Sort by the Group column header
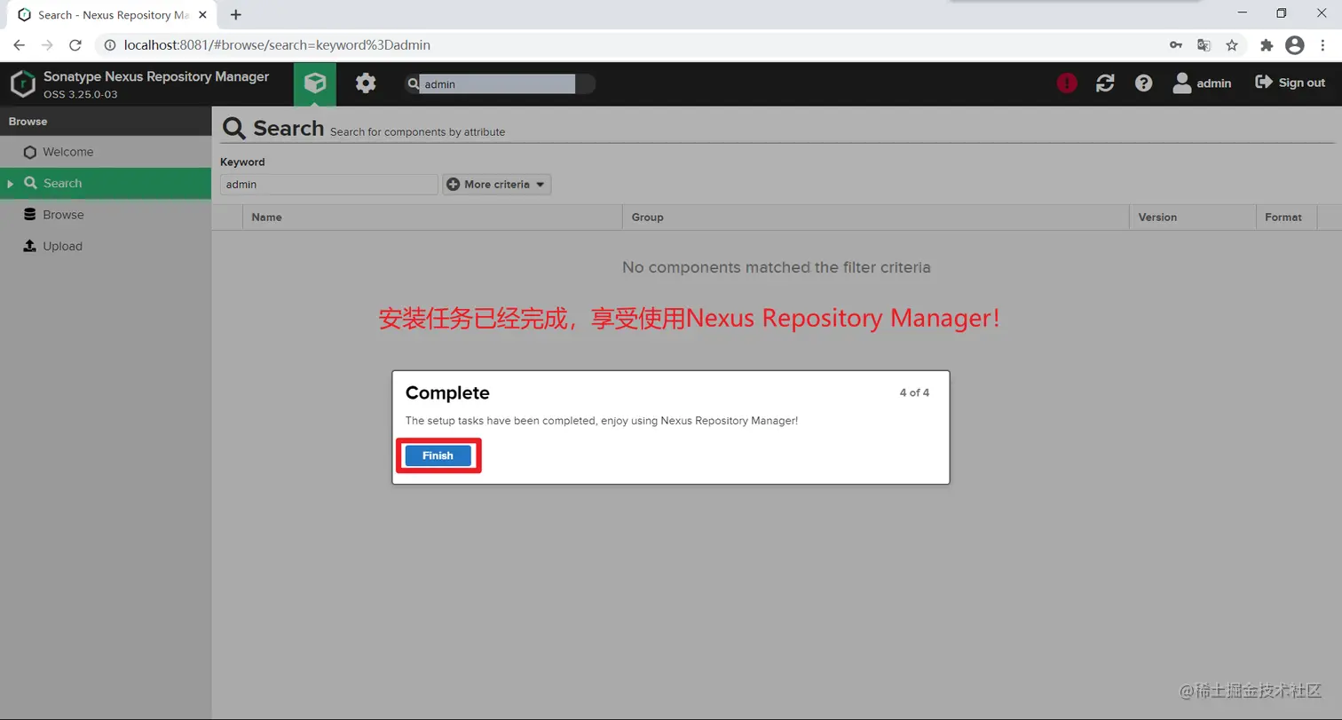The height and width of the screenshot is (720, 1342). click(875, 218)
